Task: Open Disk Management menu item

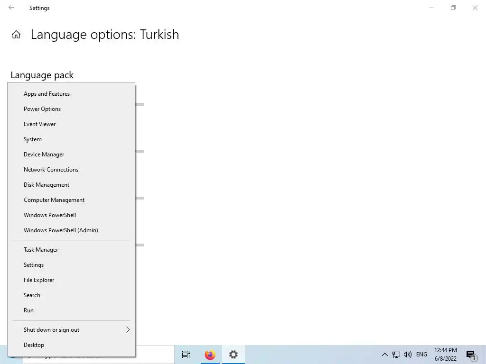Action: click(x=71, y=185)
